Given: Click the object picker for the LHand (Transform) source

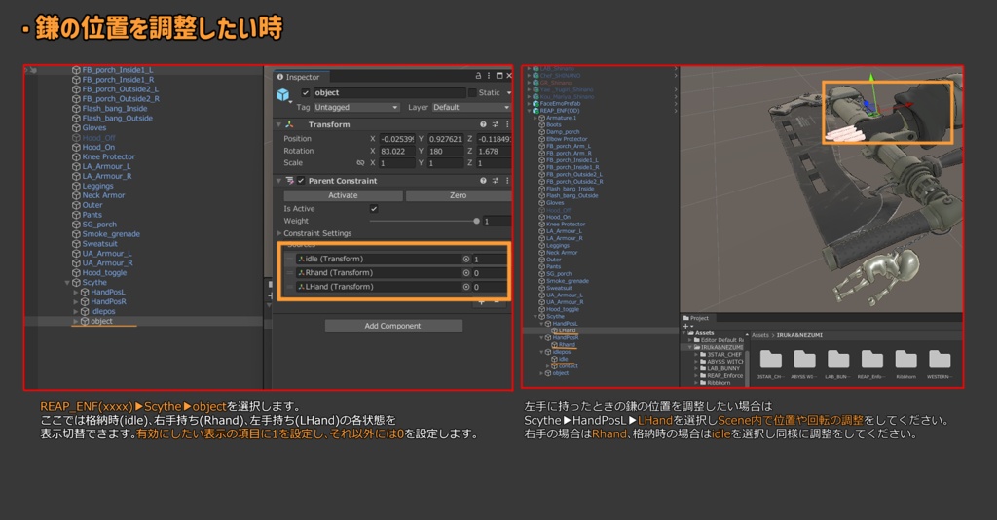Looking at the screenshot, I should point(466,287).
